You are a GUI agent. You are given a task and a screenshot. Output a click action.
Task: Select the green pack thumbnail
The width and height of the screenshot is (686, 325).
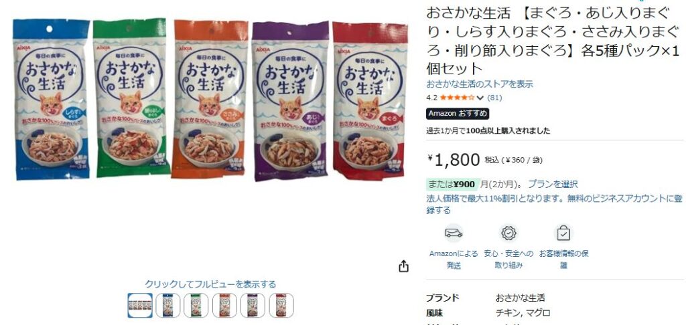pyautogui.click(x=196, y=306)
